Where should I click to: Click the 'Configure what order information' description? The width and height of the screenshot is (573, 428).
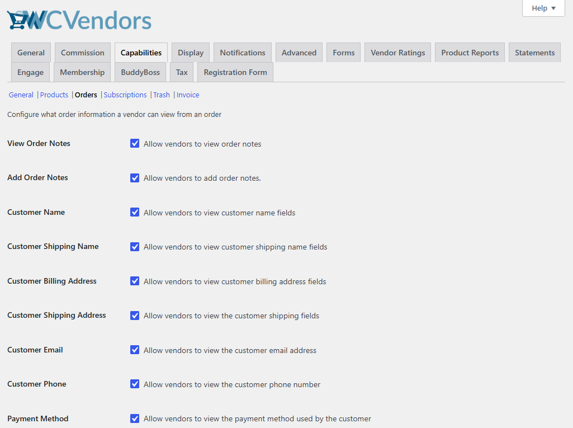point(115,115)
